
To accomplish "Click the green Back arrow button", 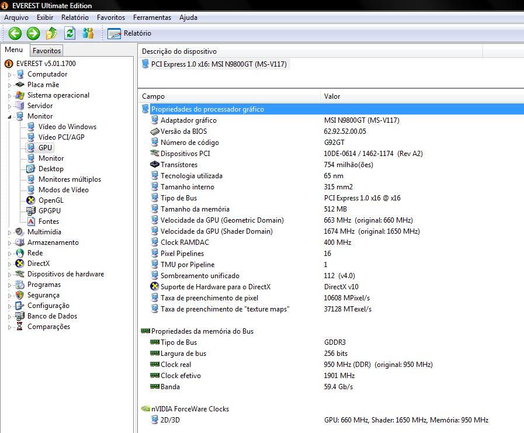I will [15, 33].
